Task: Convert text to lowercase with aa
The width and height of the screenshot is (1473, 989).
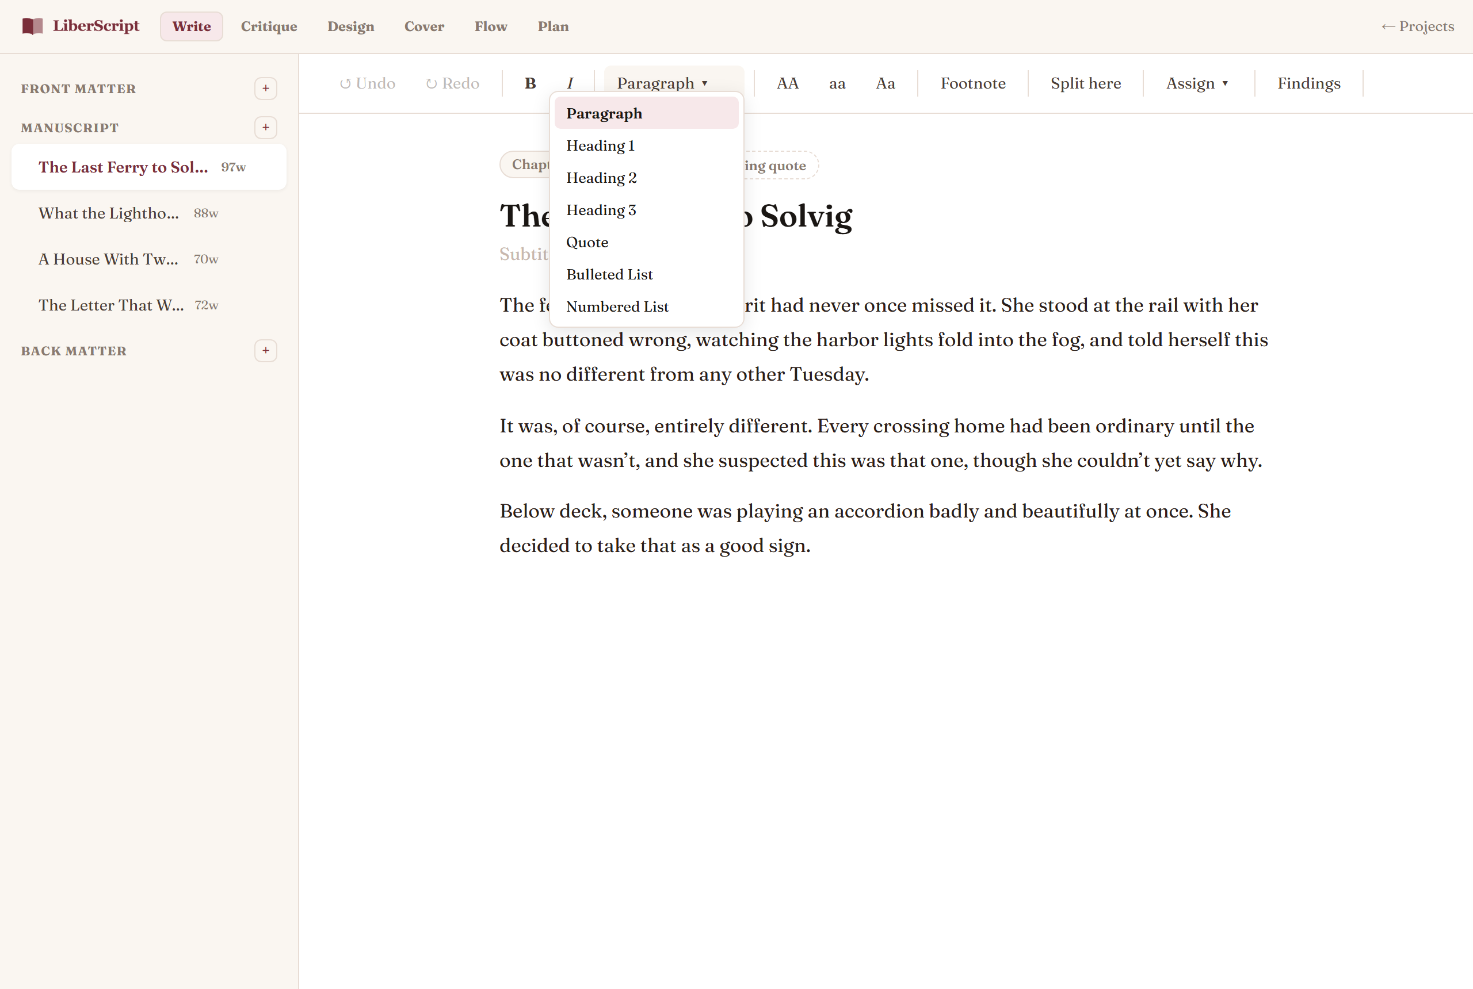Action: point(837,83)
